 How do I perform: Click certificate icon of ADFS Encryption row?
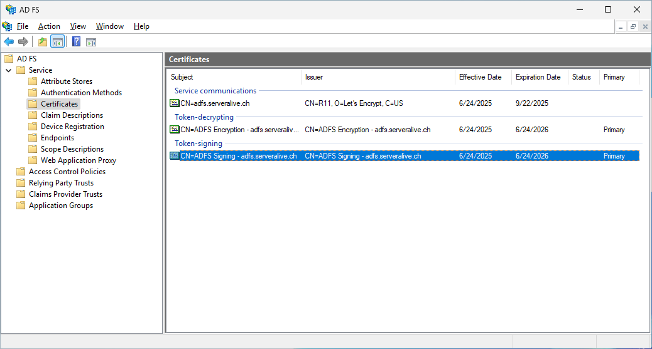click(175, 130)
